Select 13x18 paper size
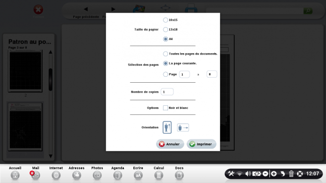Image resolution: width=326 pixels, height=183 pixels. click(166, 30)
